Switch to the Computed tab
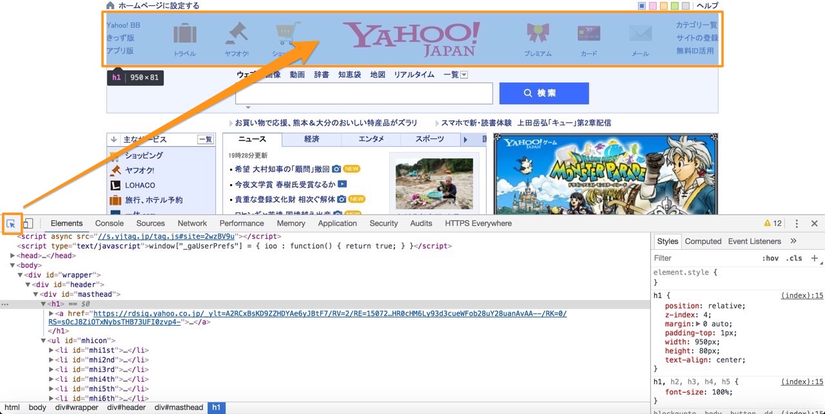This screenshot has width=825, height=414. tap(703, 241)
